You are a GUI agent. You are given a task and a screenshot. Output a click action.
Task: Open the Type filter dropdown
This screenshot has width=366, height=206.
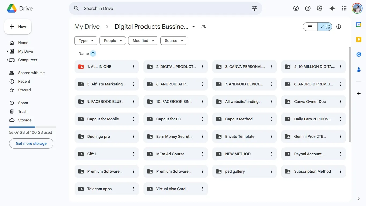point(86,41)
